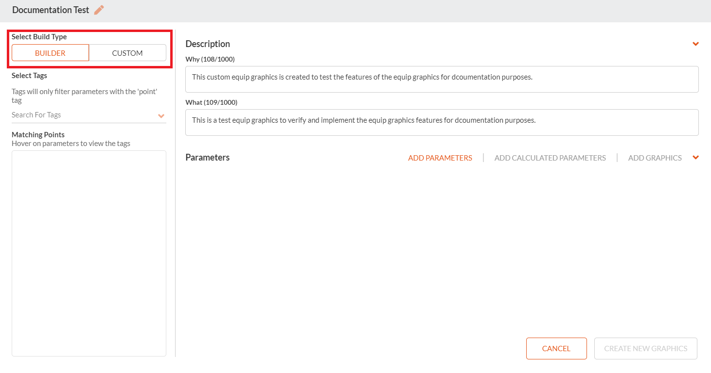Cancel the graphics creation
This screenshot has width=711, height=373.
click(x=556, y=348)
